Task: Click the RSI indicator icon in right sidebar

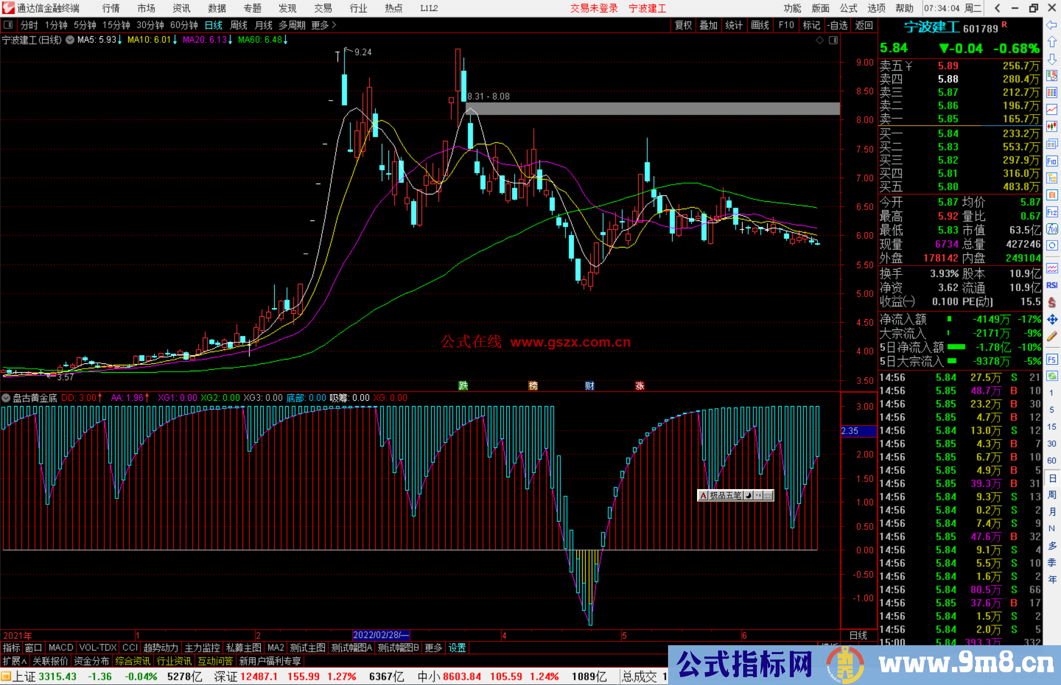Action: click(x=1052, y=285)
